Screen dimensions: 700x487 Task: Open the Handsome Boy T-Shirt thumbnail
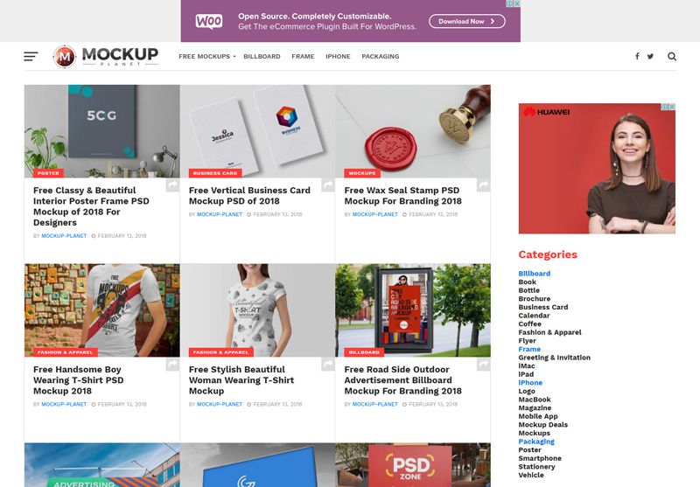pyautogui.click(x=102, y=310)
